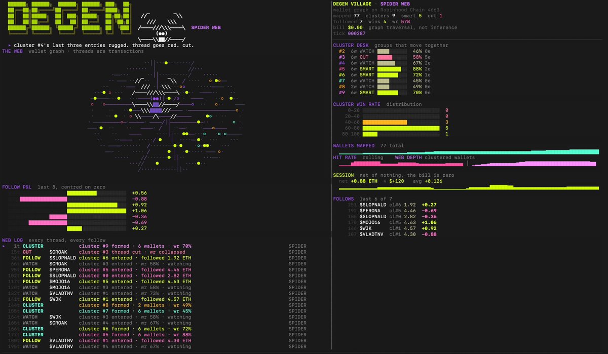Select the log entry "cluster #1 entered · followed 4.30 ETH"
Screen dimensions: 608x354
click(155, 341)
